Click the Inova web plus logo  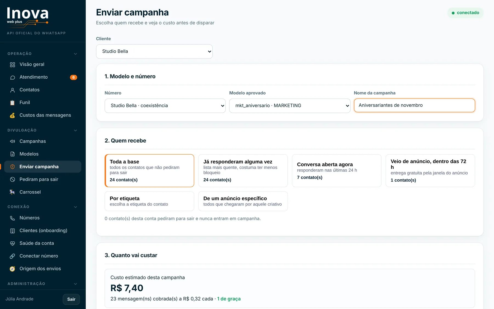(x=28, y=17)
